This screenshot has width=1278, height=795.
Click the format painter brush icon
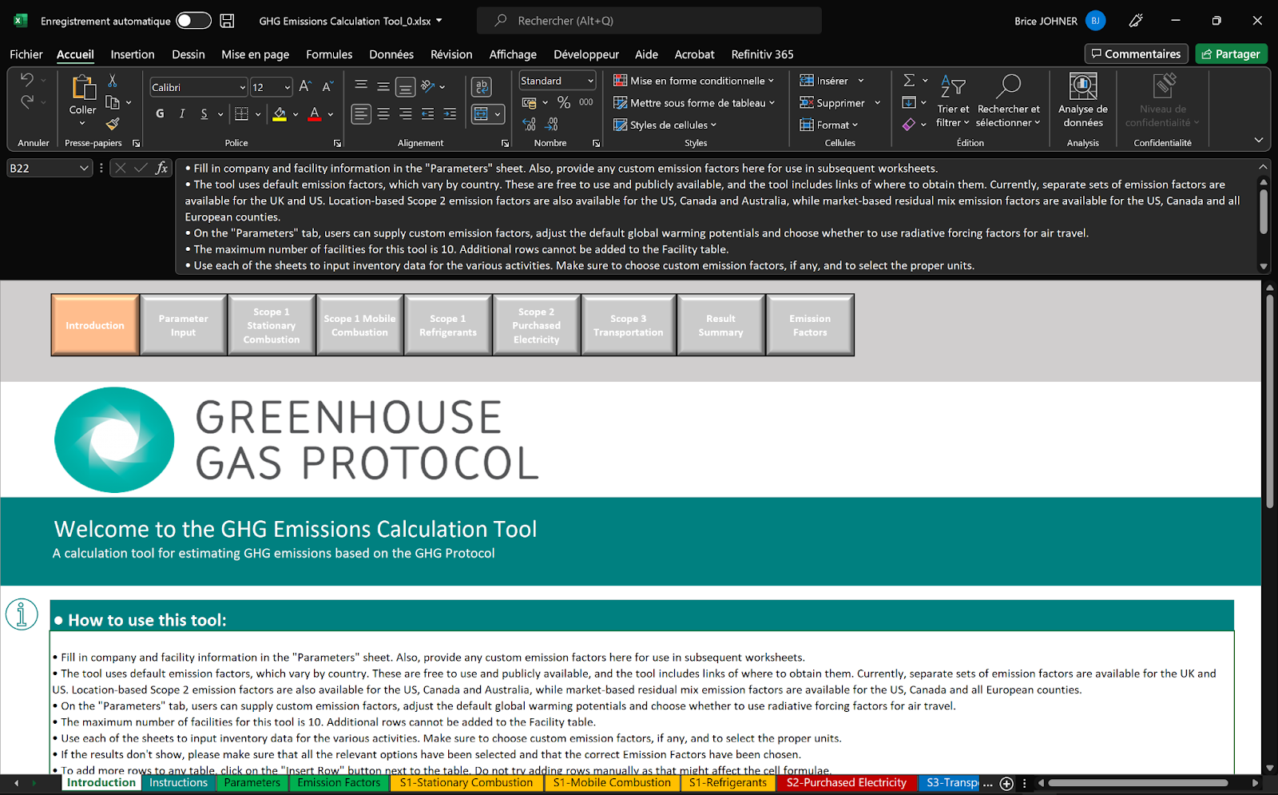pyautogui.click(x=113, y=124)
